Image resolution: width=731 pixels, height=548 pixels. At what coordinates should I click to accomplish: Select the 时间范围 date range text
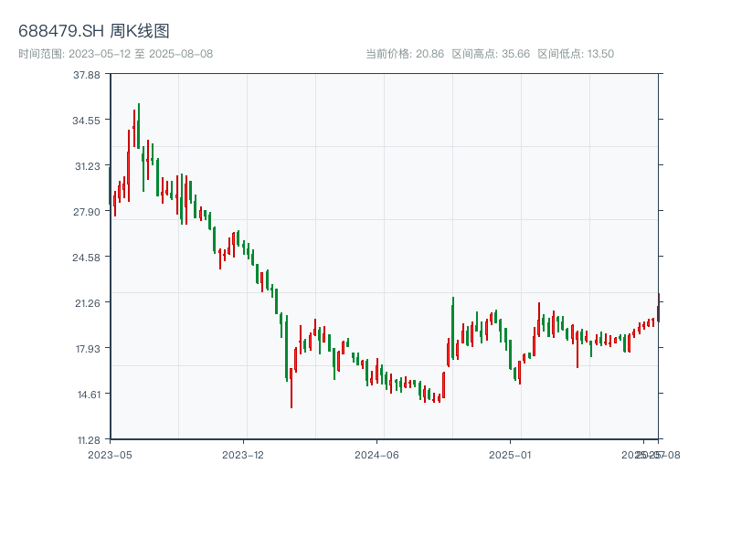tap(115, 54)
